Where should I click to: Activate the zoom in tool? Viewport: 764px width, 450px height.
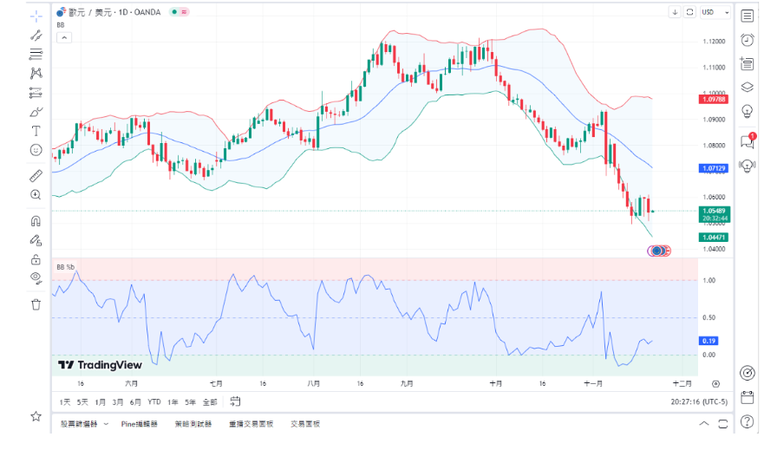pyautogui.click(x=36, y=195)
